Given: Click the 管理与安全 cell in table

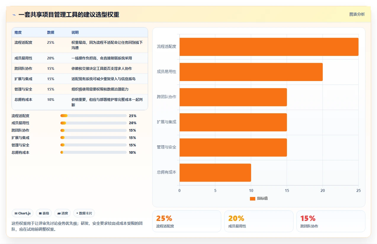Looking at the screenshot, I should (23, 89).
